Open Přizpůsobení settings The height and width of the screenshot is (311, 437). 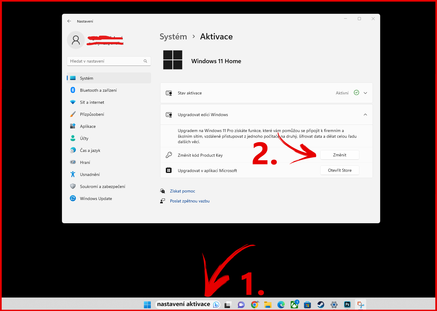point(109,114)
